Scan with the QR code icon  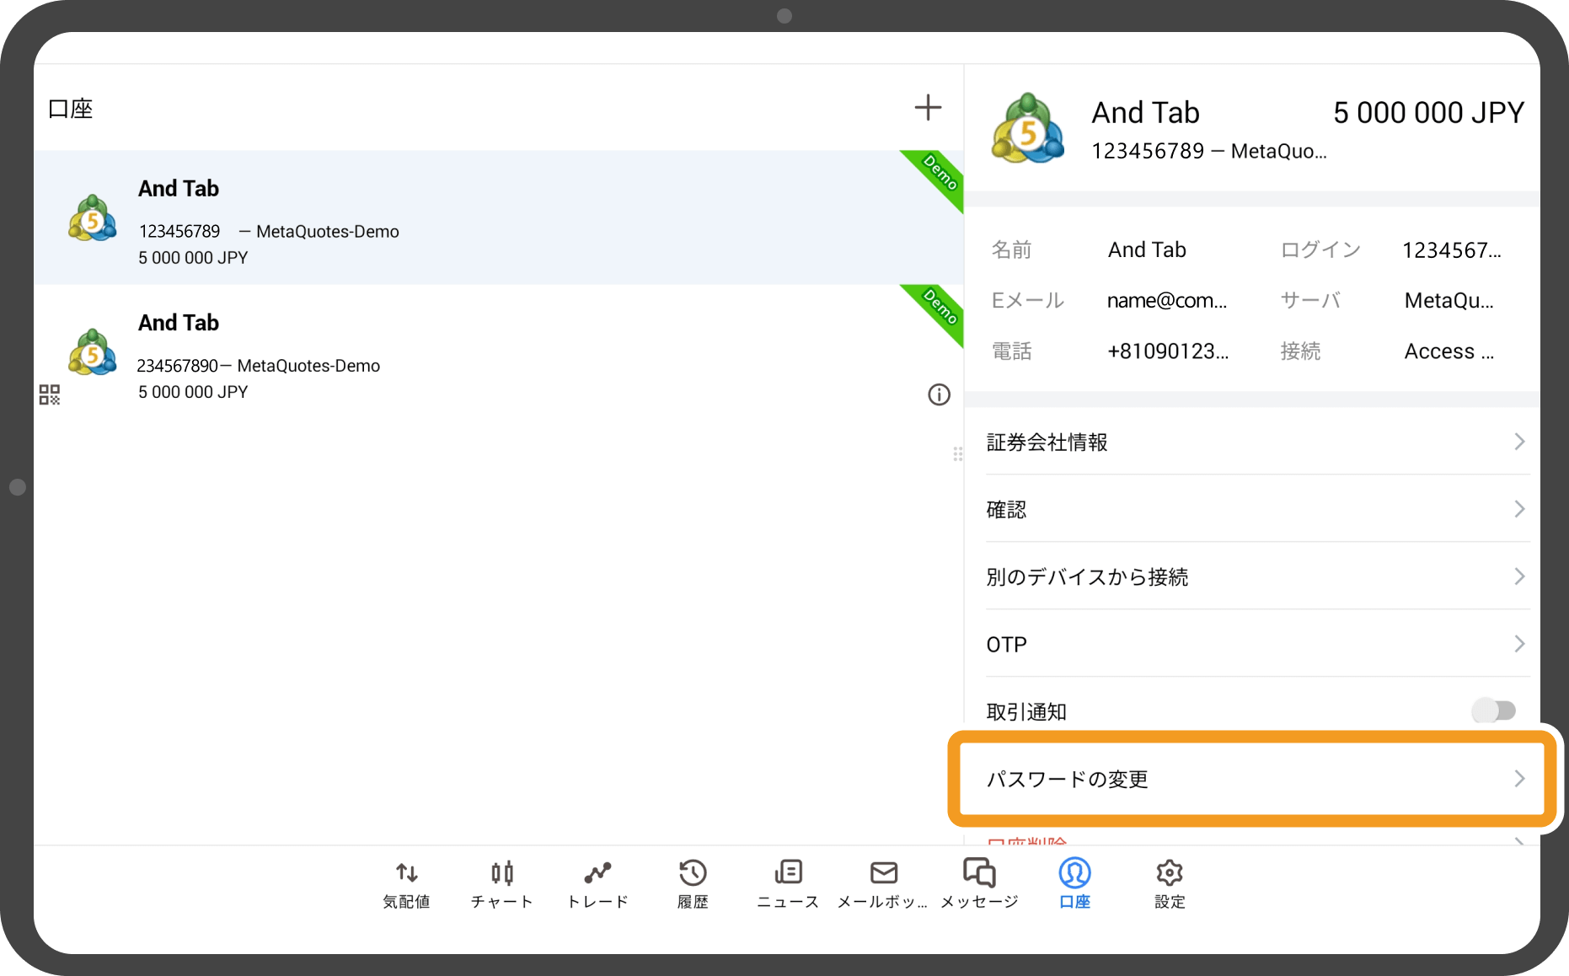[x=49, y=393]
